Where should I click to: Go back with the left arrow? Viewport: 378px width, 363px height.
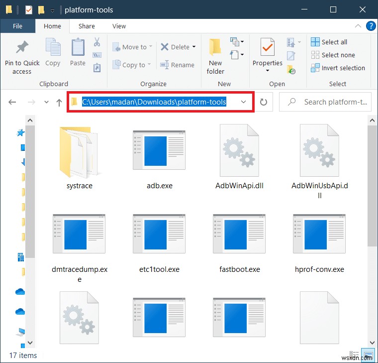pos(12,102)
